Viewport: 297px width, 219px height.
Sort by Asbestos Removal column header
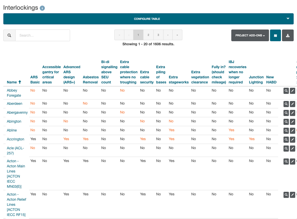click(x=90, y=82)
